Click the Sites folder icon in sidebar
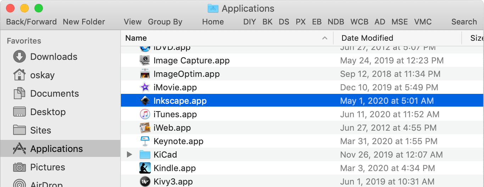 20,130
